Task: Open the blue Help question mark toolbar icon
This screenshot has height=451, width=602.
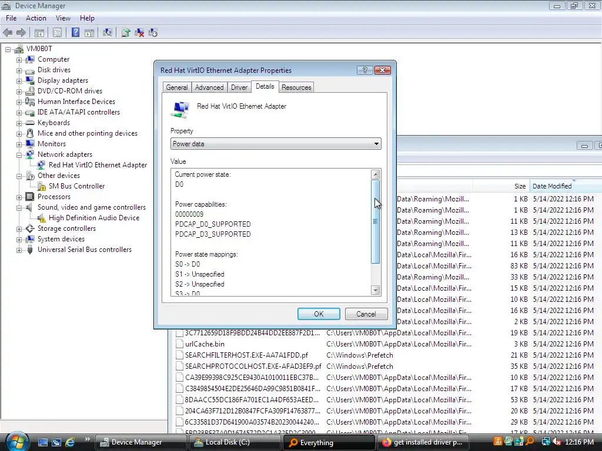Action: 76,33
